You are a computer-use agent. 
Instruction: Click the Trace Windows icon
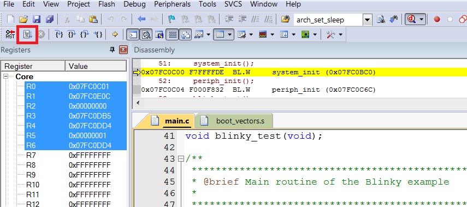pos(284,35)
